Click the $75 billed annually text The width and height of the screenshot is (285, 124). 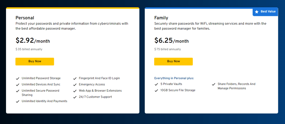[168, 49]
